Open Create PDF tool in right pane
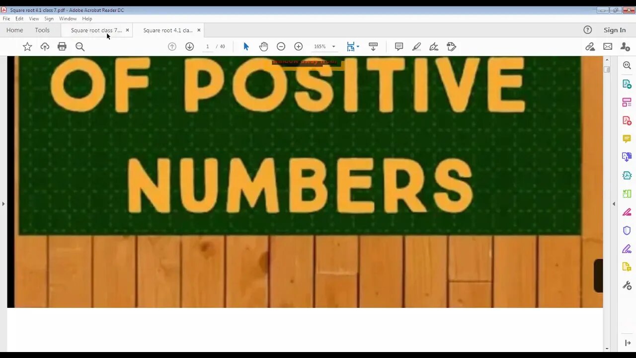This screenshot has width=636, height=358. tap(627, 121)
